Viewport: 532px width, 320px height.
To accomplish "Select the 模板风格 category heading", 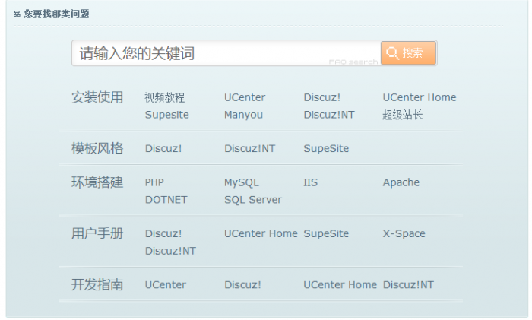I will (x=97, y=149).
